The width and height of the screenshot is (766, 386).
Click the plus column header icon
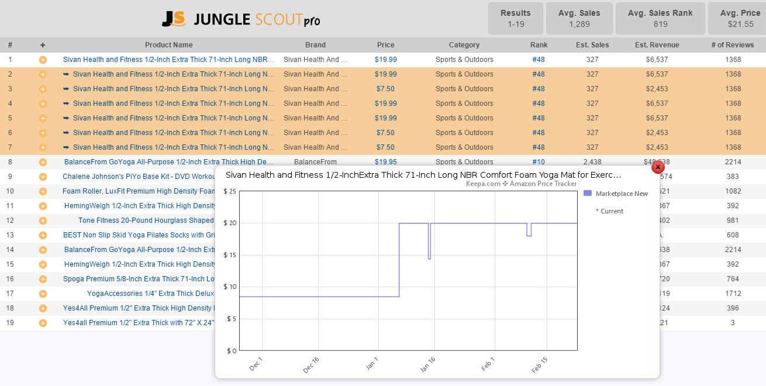click(43, 45)
